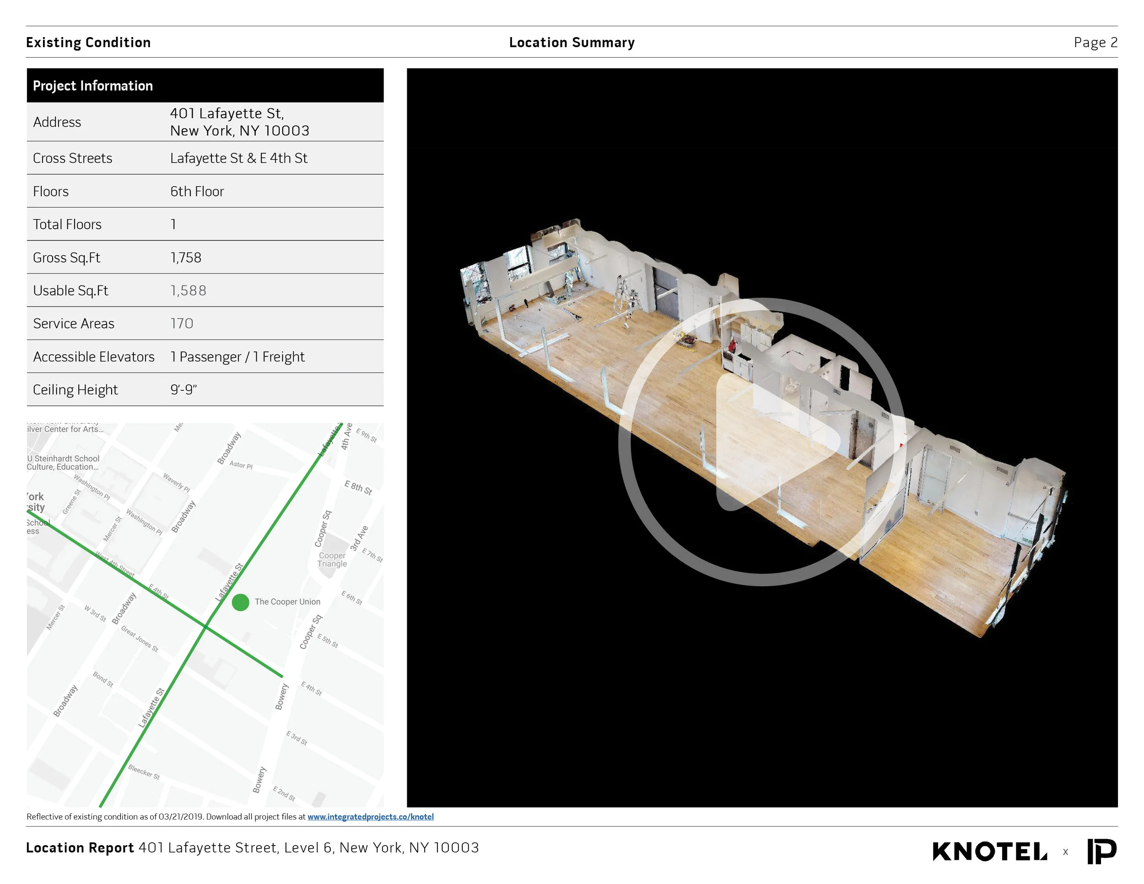The height and width of the screenshot is (884, 1144).
Task: Click the Existing Condition heading
Action: point(88,43)
